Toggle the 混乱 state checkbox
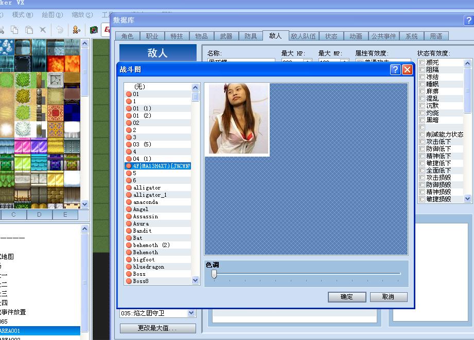The image size is (474, 340). (x=422, y=98)
